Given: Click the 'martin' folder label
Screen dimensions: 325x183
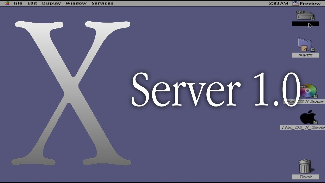Looking at the screenshot, I should click(x=305, y=55).
